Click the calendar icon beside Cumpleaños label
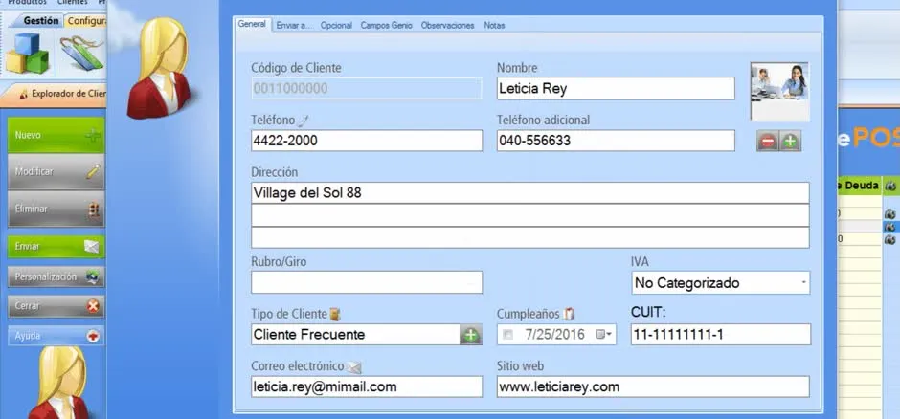Screen dimensions: 900x419 point(568,315)
